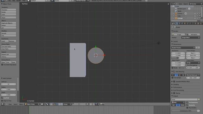
Task: Toggle the Cap Ends checkbox
Action: point(2,98)
